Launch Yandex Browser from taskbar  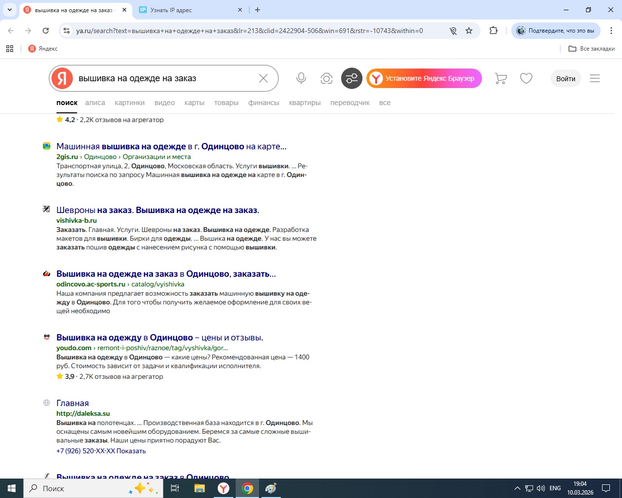(x=224, y=488)
